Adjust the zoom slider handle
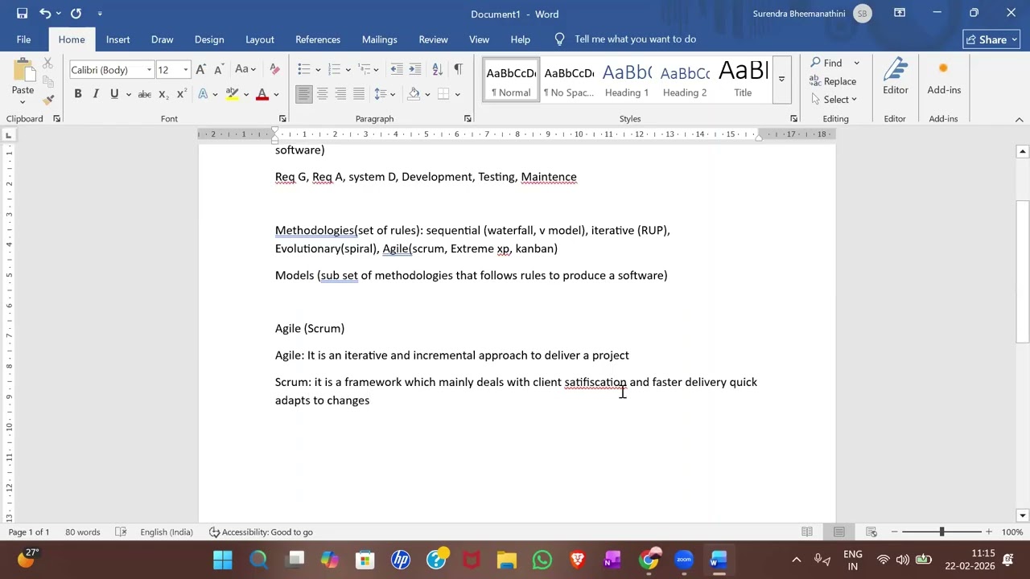 pyautogui.click(x=941, y=532)
